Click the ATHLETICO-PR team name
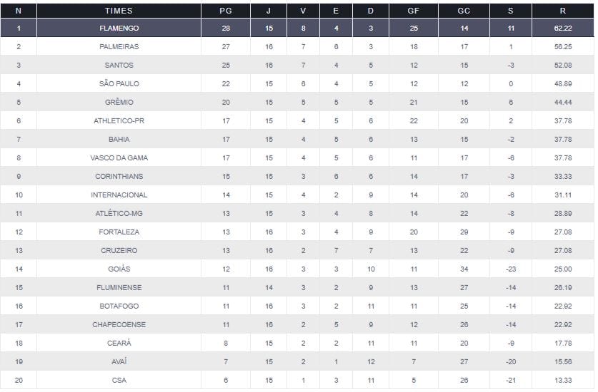Screen dimensions: 598x392 coord(119,120)
